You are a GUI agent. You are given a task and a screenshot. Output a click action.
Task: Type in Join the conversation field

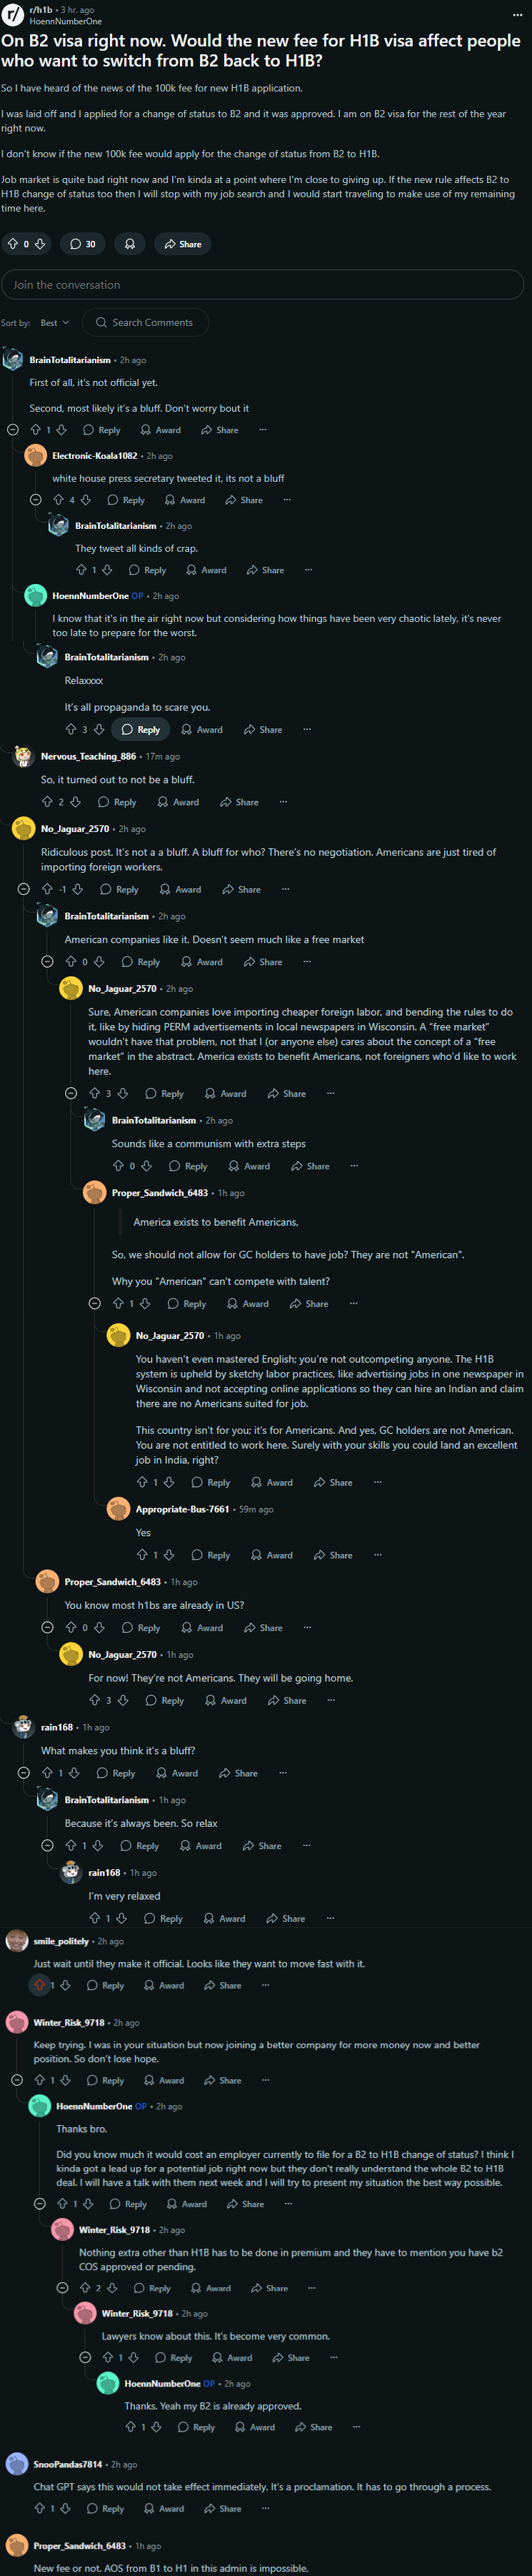pyautogui.click(x=262, y=285)
